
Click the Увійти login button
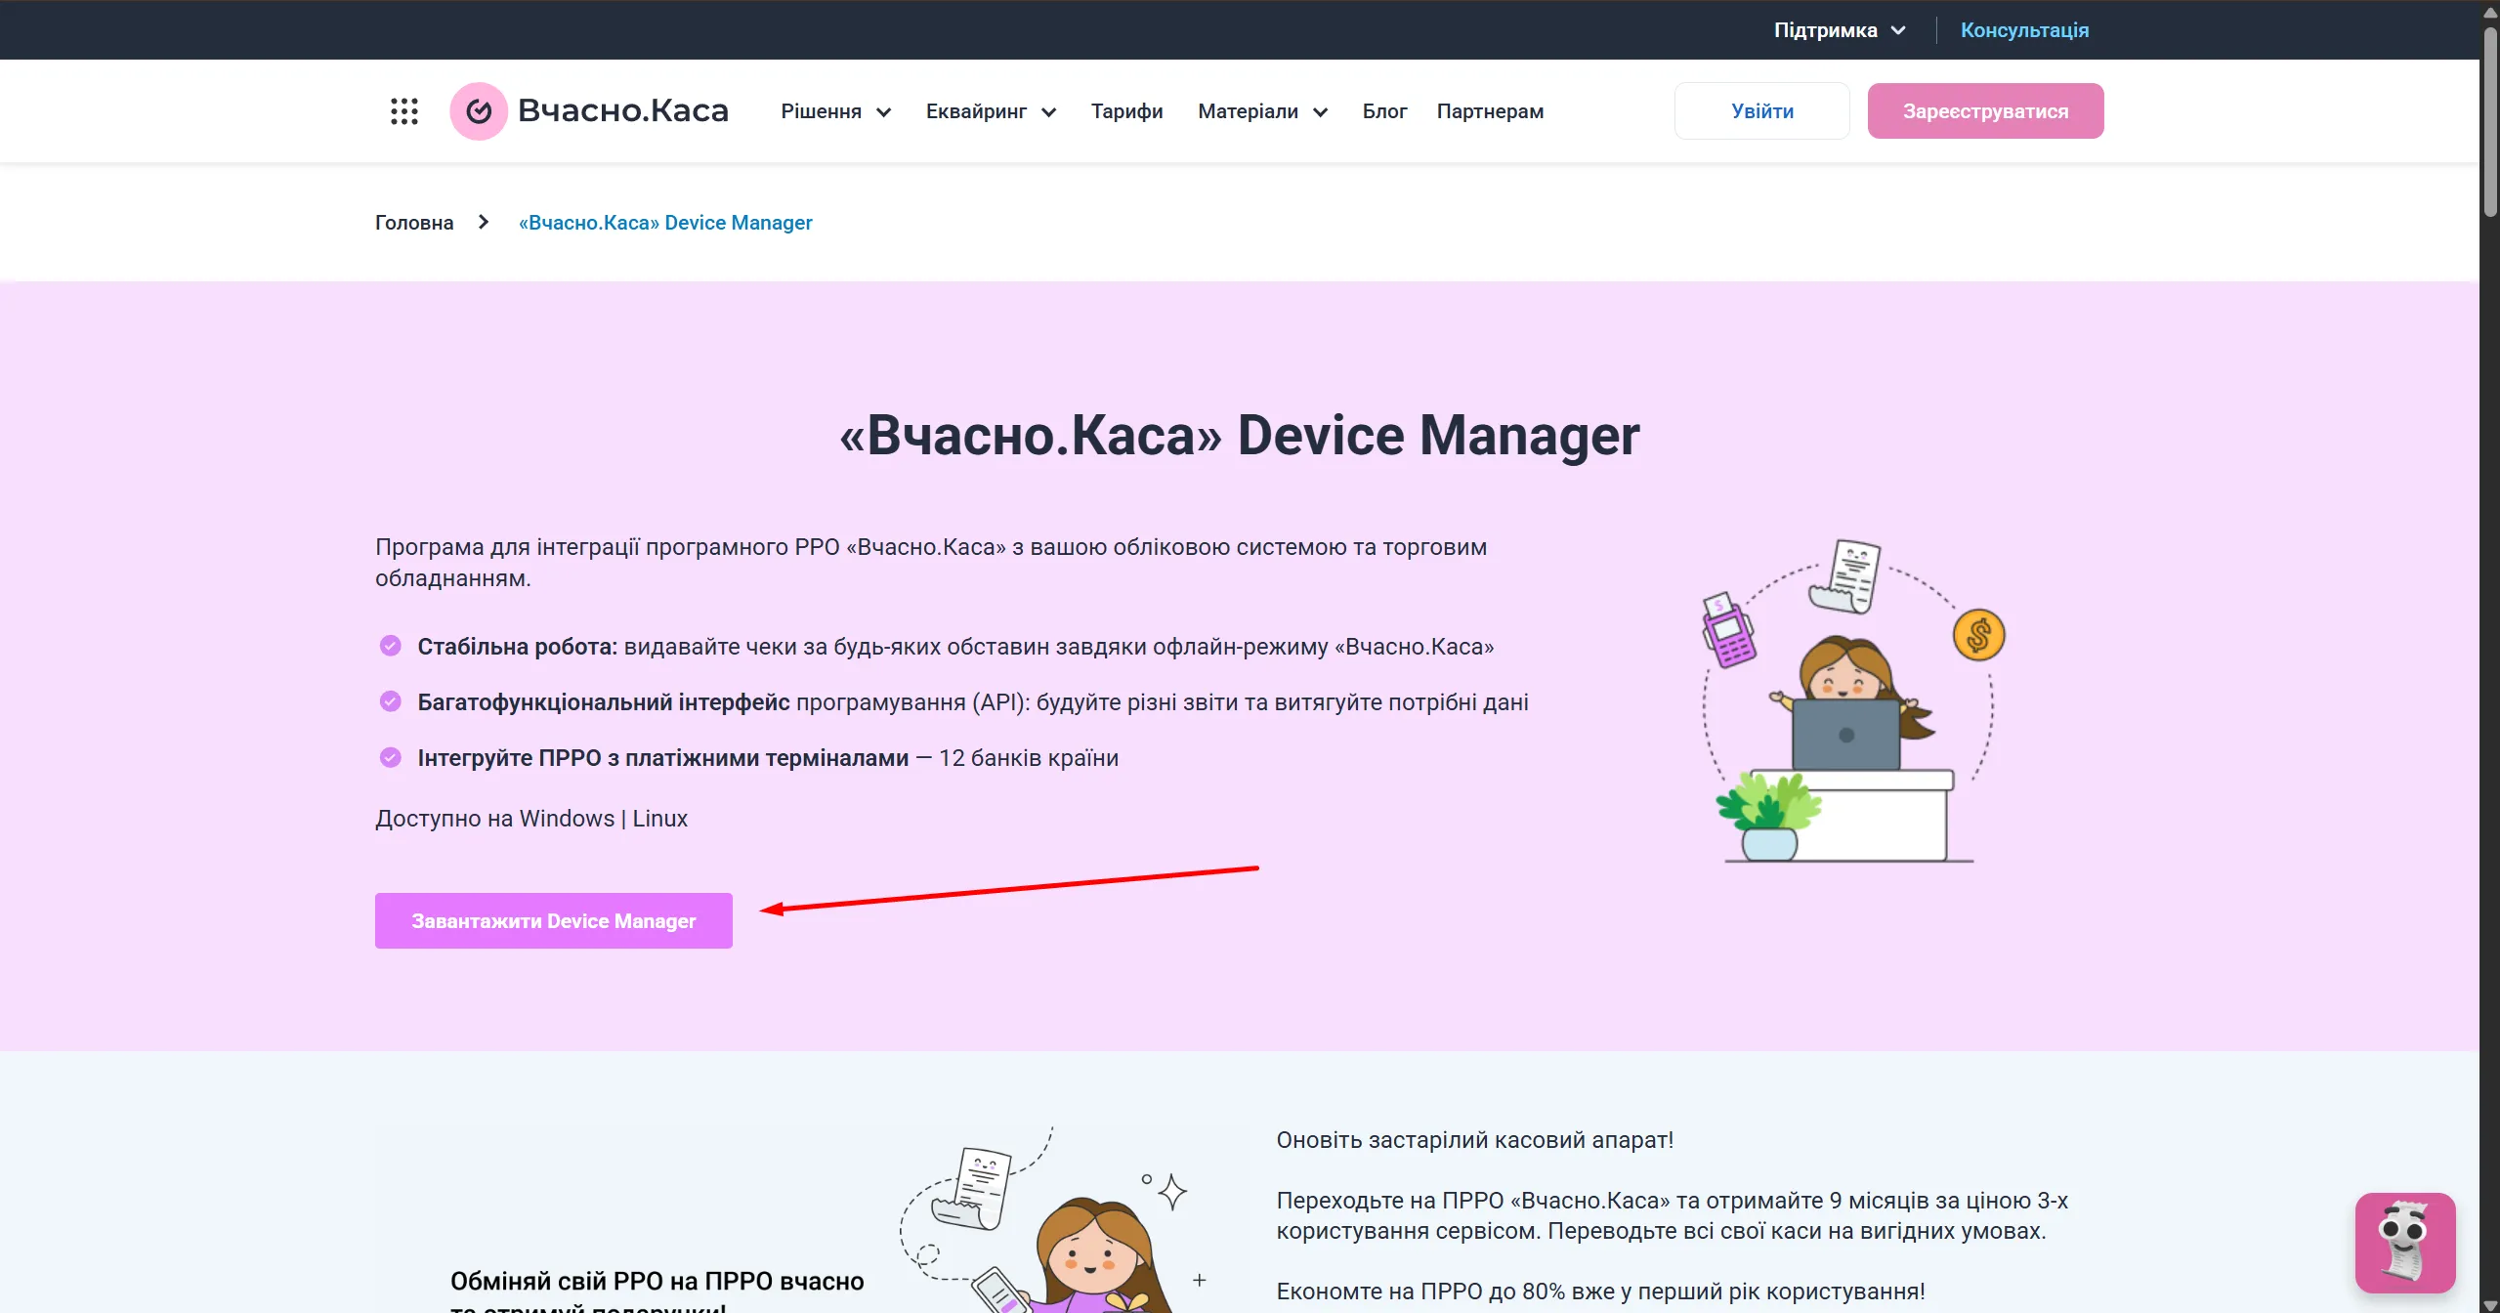1761,111
